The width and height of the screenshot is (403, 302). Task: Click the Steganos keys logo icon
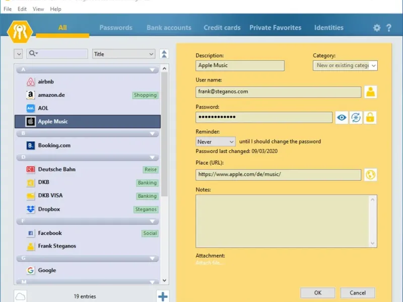[20, 32]
